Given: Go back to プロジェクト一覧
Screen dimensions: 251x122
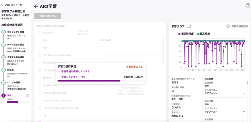Looking at the screenshot, I should tap(12, 5).
